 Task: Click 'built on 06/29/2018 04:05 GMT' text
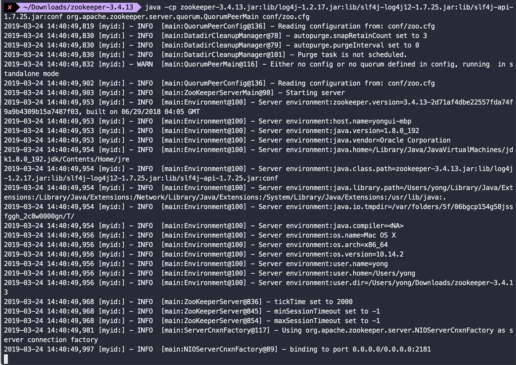(143, 112)
